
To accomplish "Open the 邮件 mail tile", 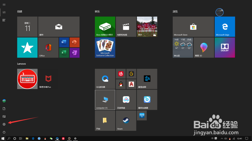I will [59, 27].
